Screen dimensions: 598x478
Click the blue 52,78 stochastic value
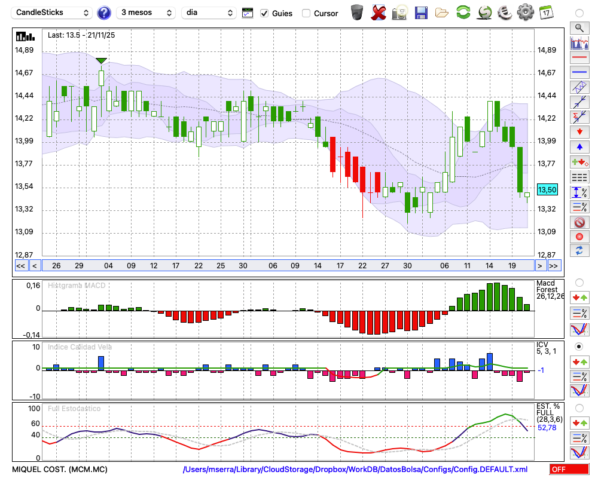(x=547, y=428)
